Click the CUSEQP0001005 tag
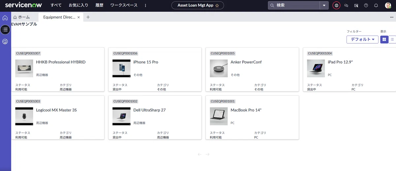396x171 pixels. pyautogui.click(x=223, y=53)
